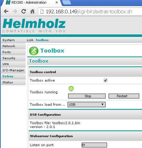The height and width of the screenshot is (148, 142).
Task: Reload the page with the refresh icon
Action: tap(24, 11)
